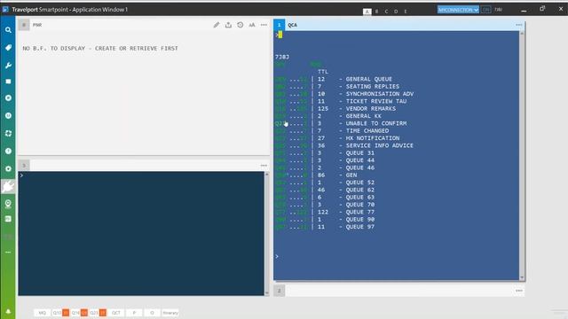Open the PNR panel three-dots options menu

264,25
